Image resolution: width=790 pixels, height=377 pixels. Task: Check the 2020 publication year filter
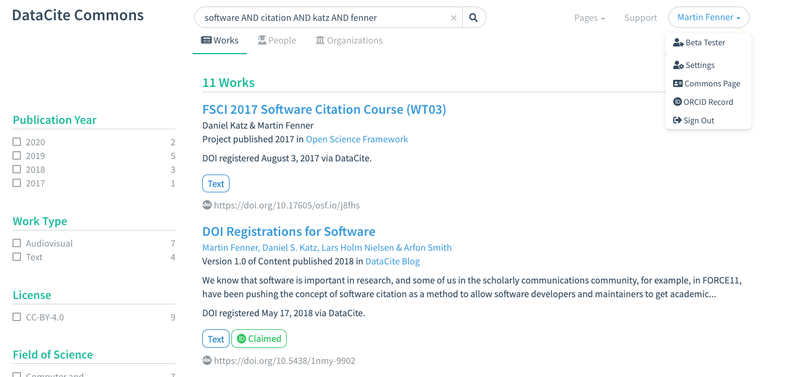[x=17, y=142]
